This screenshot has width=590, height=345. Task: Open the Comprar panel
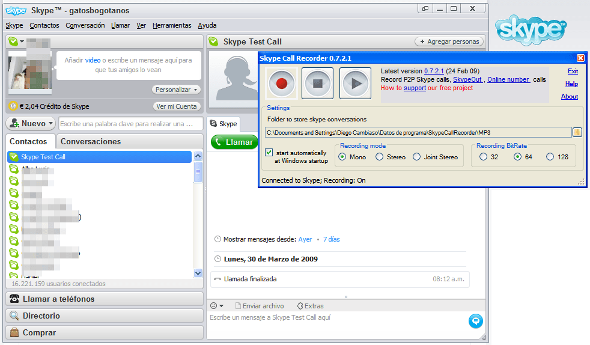pos(105,332)
